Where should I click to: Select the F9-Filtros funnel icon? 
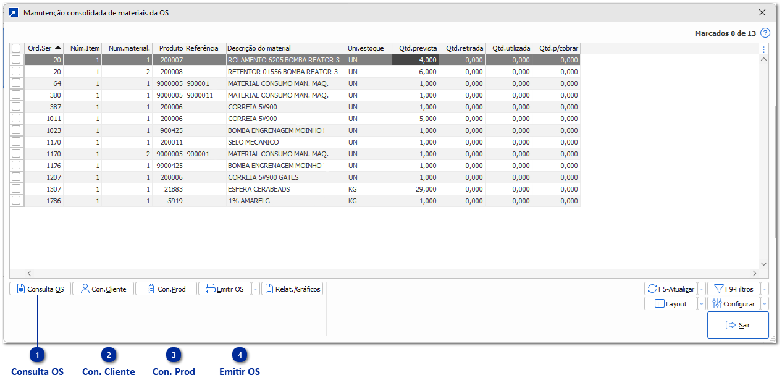[x=717, y=288]
